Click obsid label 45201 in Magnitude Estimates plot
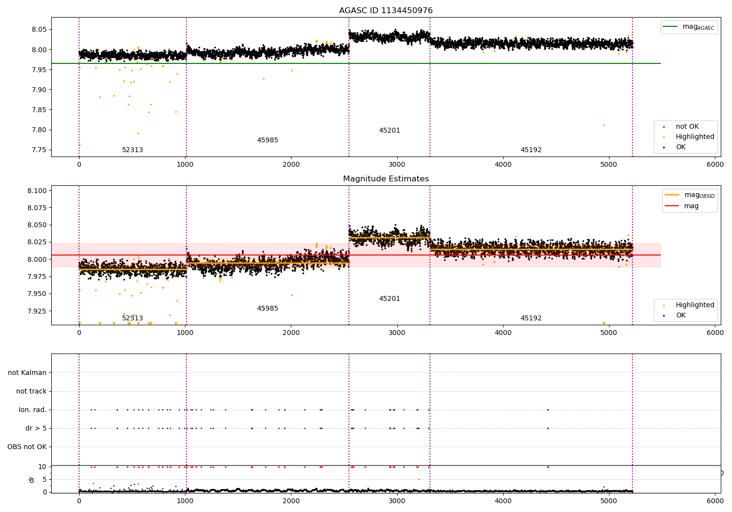 pos(389,299)
